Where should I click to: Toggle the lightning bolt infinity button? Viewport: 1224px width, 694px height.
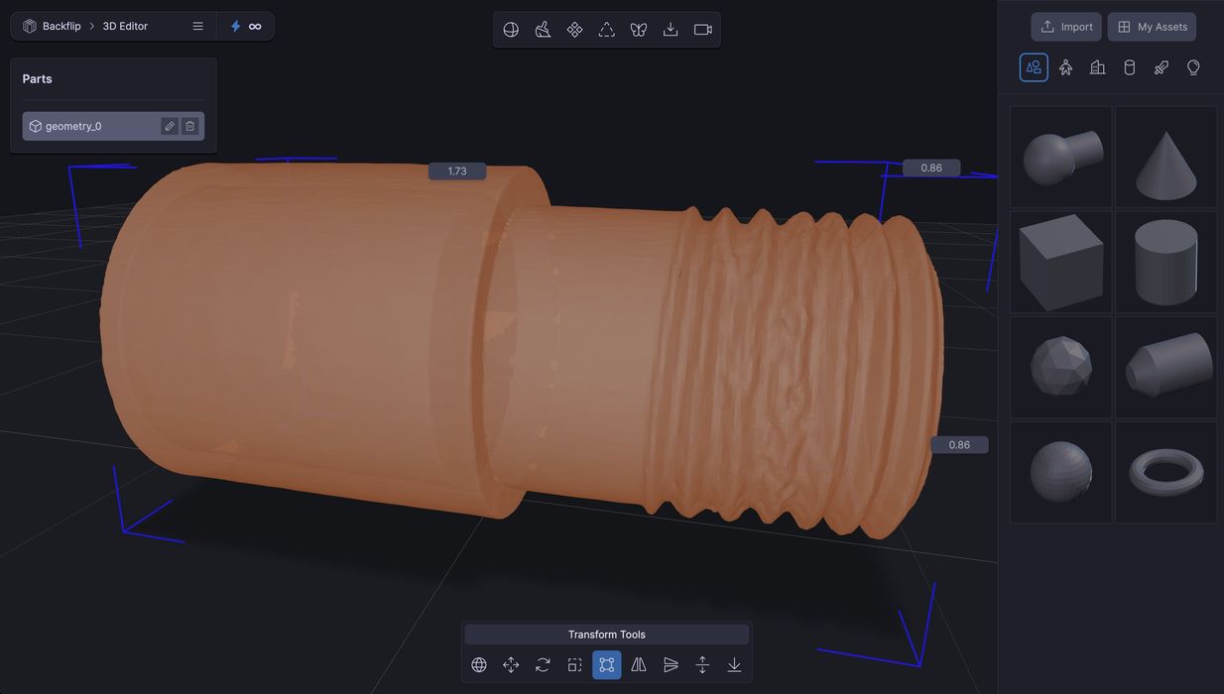245,27
